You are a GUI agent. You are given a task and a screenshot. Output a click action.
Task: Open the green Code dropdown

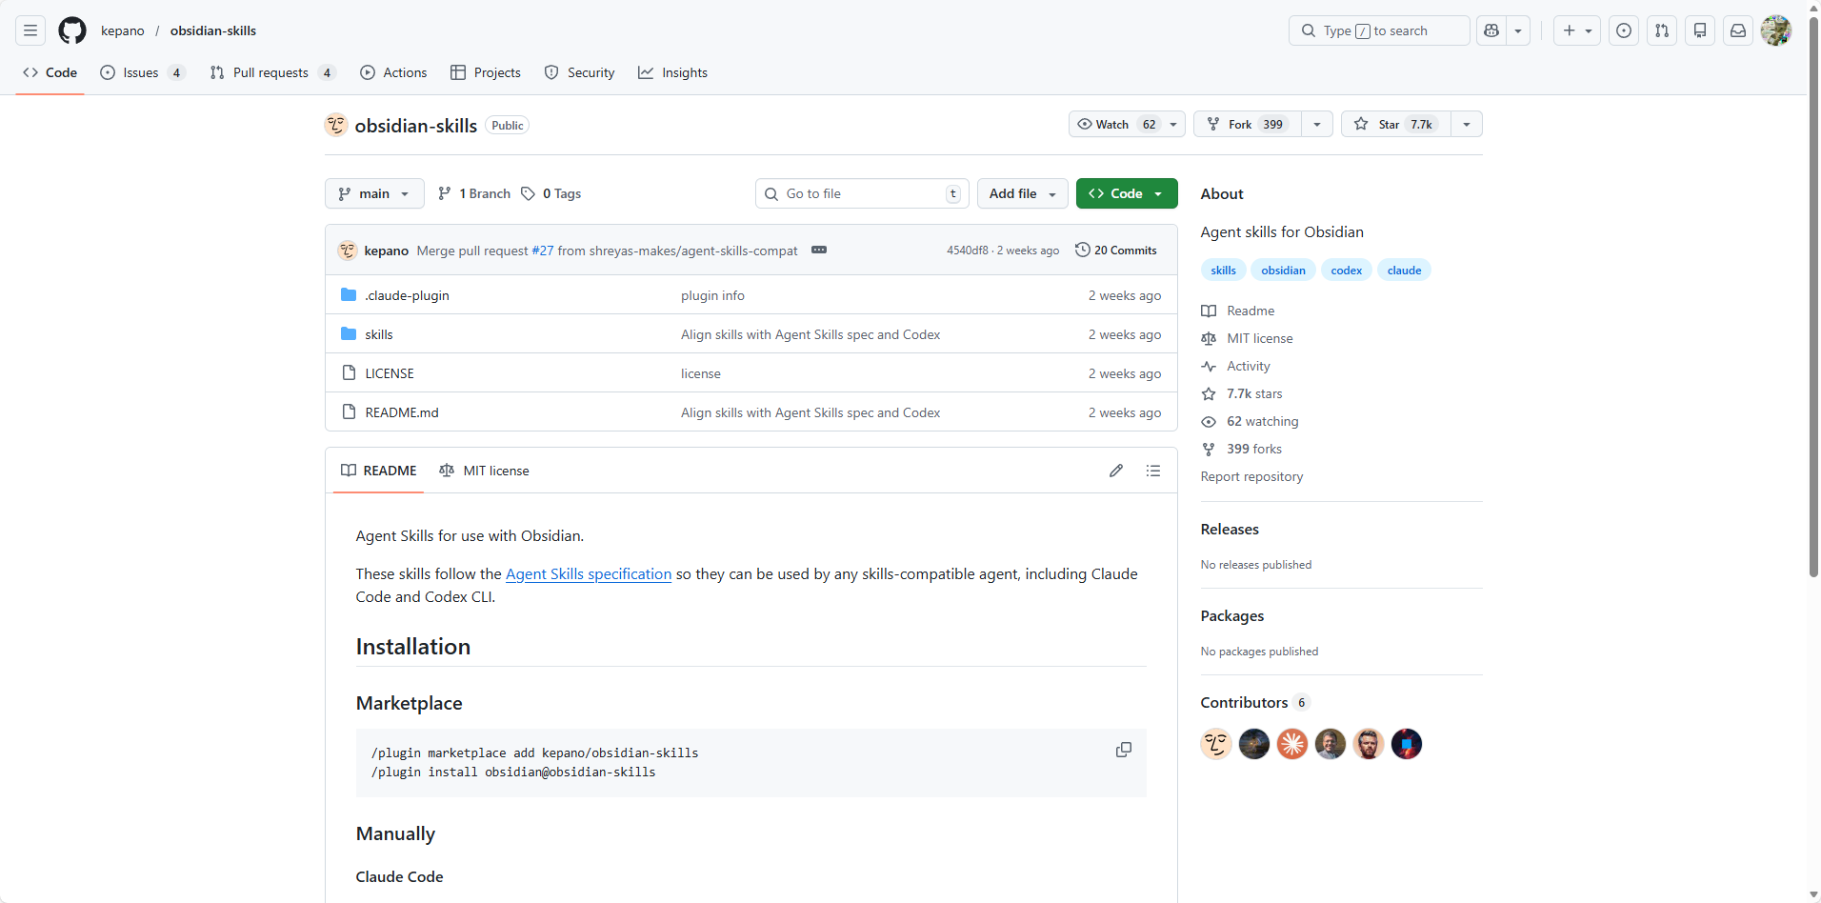[x=1127, y=193]
